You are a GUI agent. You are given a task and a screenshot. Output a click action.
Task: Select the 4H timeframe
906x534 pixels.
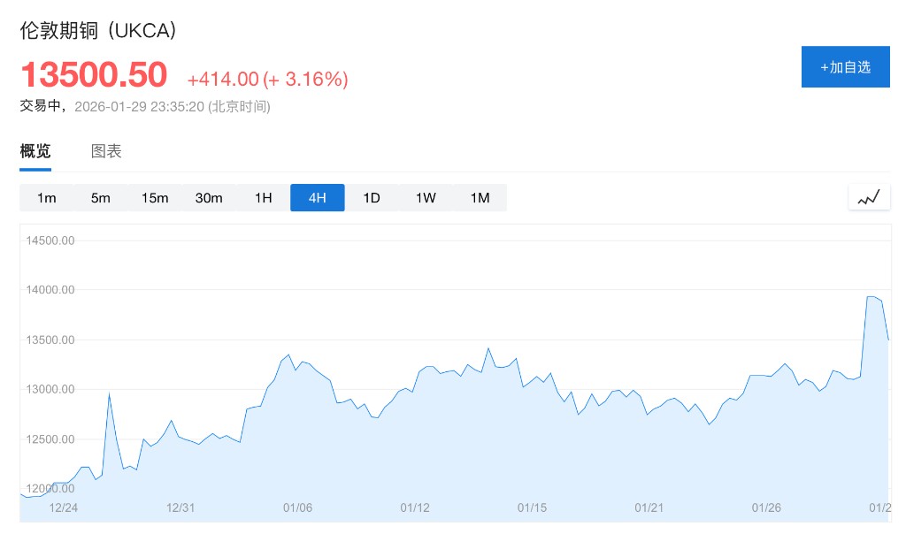(318, 198)
